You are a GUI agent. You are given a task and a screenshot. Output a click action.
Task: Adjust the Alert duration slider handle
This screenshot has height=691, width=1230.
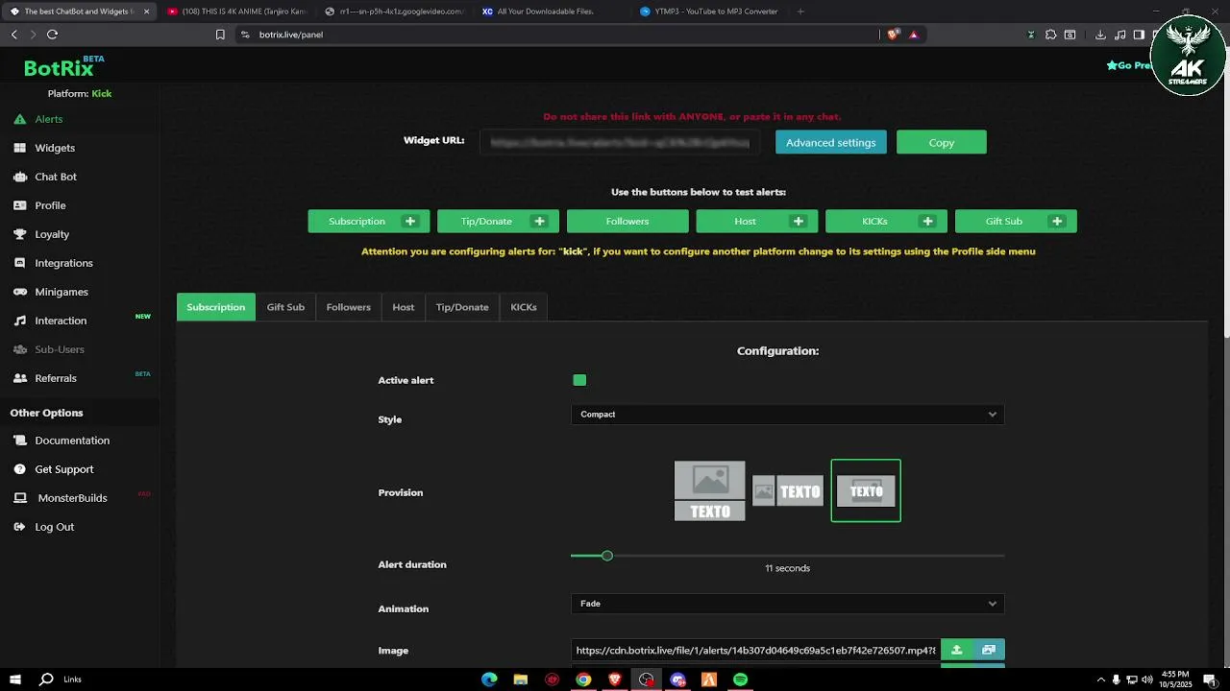point(607,556)
